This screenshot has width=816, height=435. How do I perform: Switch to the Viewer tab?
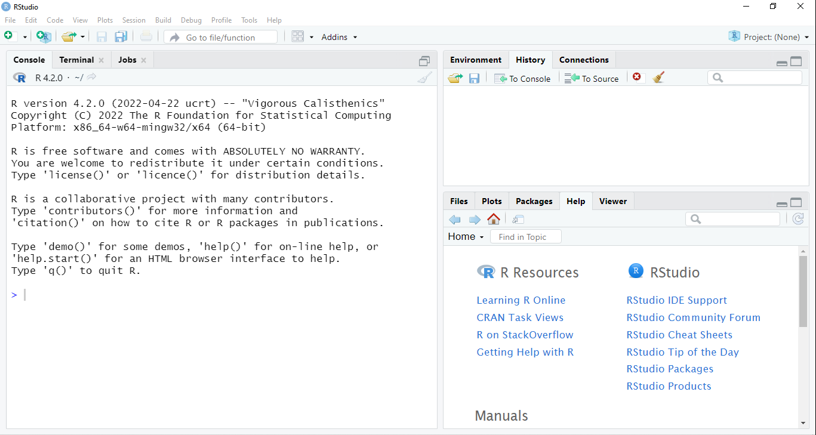pos(613,201)
